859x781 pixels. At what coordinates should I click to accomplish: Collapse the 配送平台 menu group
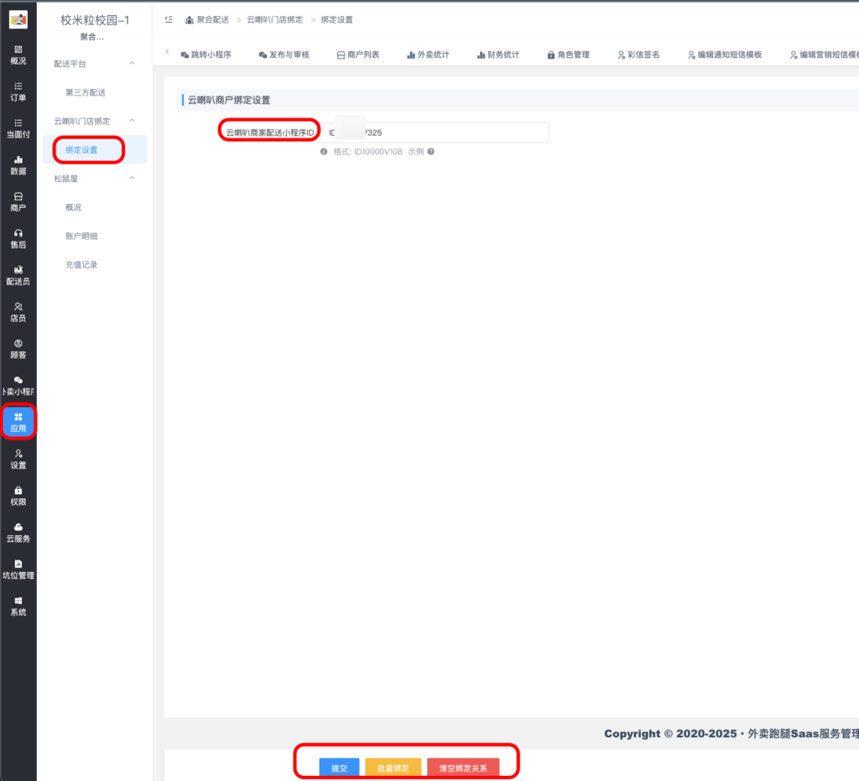(x=132, y=64)
